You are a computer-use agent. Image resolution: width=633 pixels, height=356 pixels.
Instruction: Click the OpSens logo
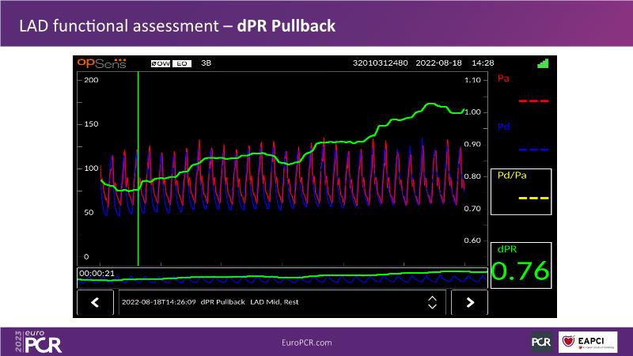point(102,62)
